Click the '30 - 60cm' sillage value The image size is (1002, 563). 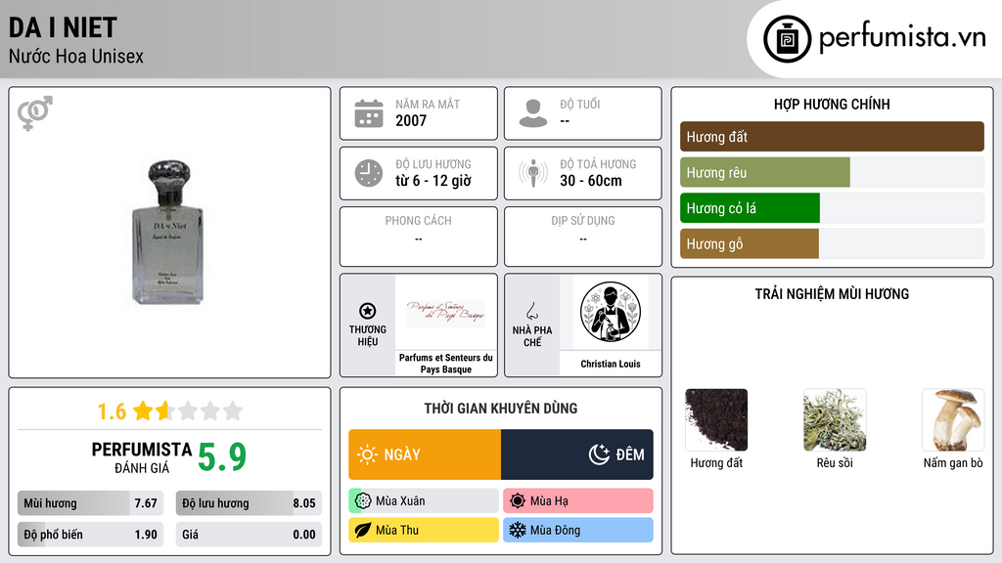click(x=591, y=181)
